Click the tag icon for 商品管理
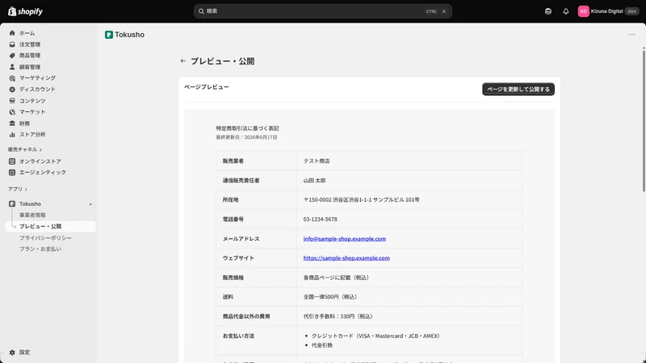This screenshot has width=646, height=363. [12, 55]
